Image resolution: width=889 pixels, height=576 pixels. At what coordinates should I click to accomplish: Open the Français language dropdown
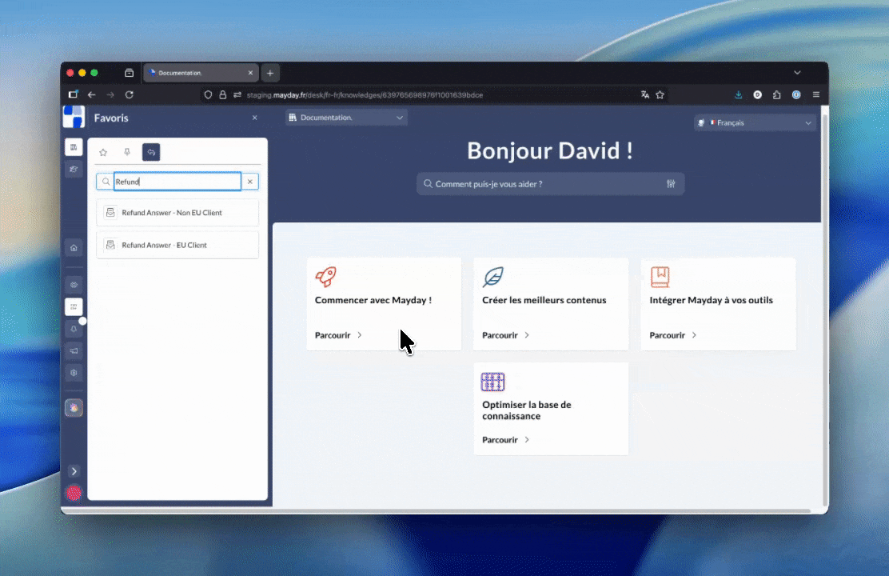(755, 122)
